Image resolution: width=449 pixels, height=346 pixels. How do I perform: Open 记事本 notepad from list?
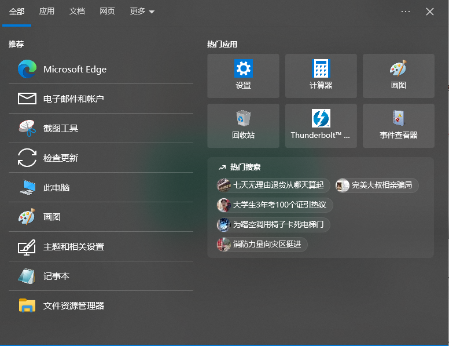[x=101, y=276]
